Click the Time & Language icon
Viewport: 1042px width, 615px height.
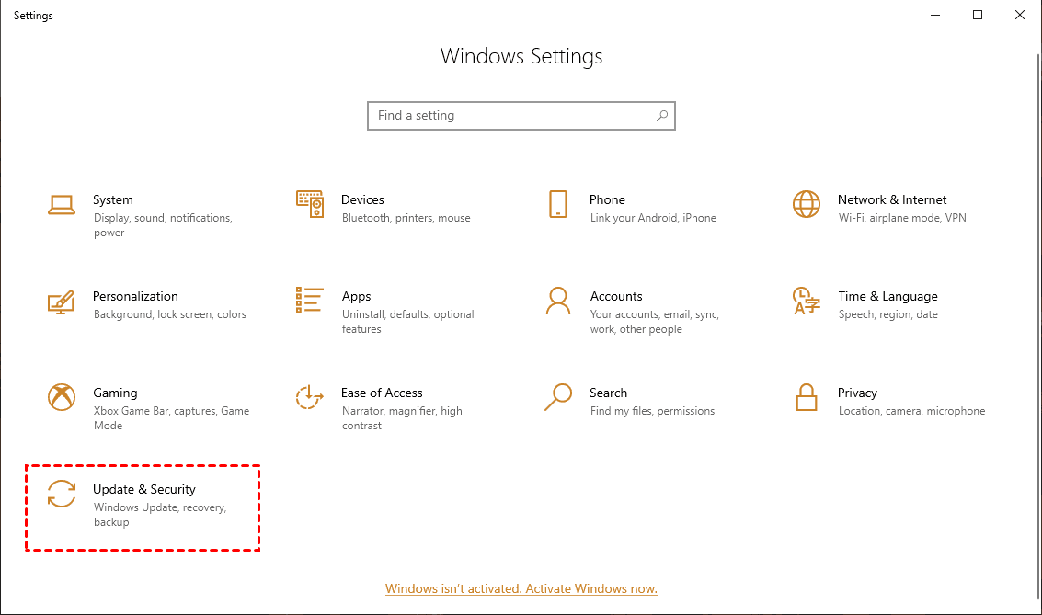click(806, 301)
